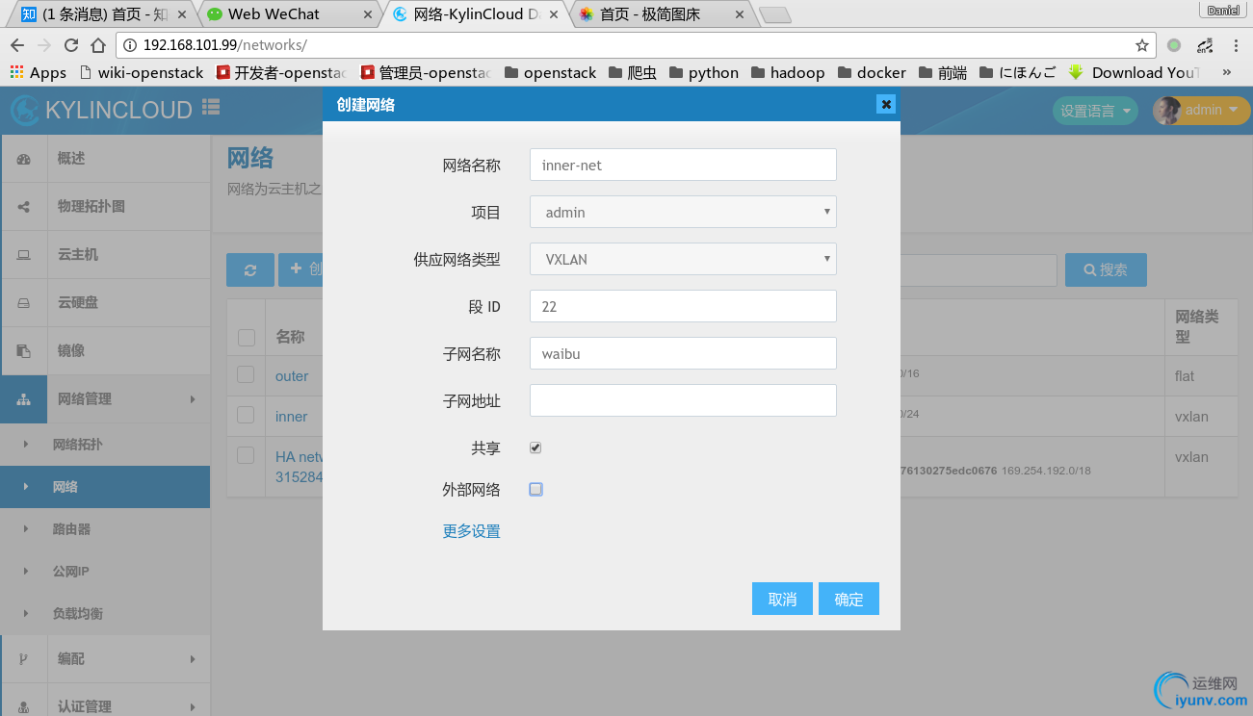Image resolution: width=1253 pixels, height=716 pixels.
Task: Click the 子网地址 input field
Action: click(683, 400)
